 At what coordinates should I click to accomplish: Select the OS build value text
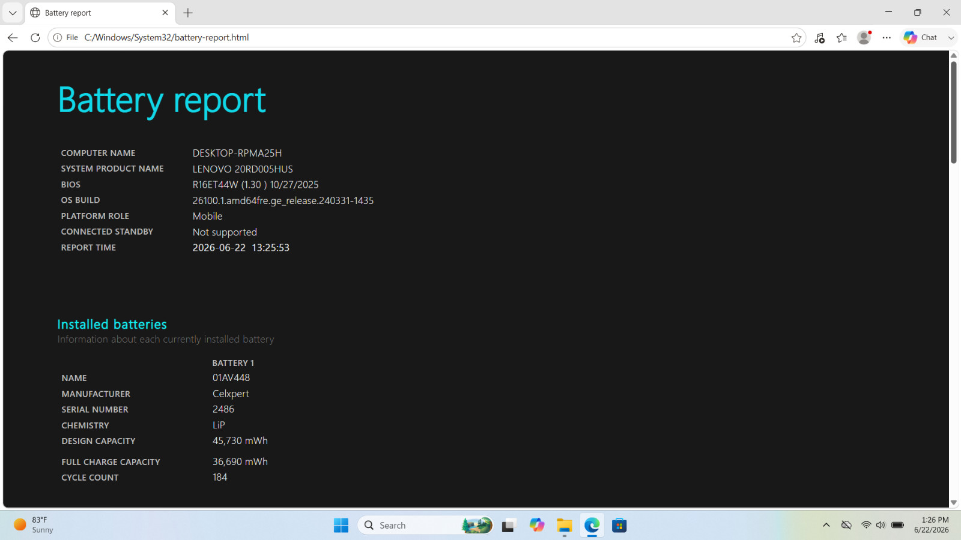pyautogui.click(x=283, y=200)
